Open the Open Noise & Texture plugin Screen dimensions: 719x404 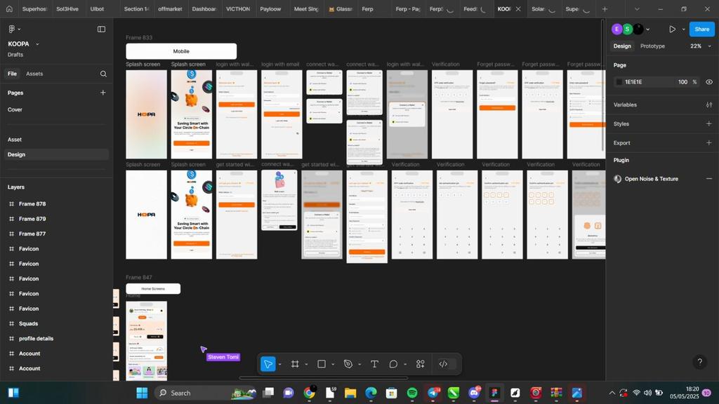click(x=651, y=179)
